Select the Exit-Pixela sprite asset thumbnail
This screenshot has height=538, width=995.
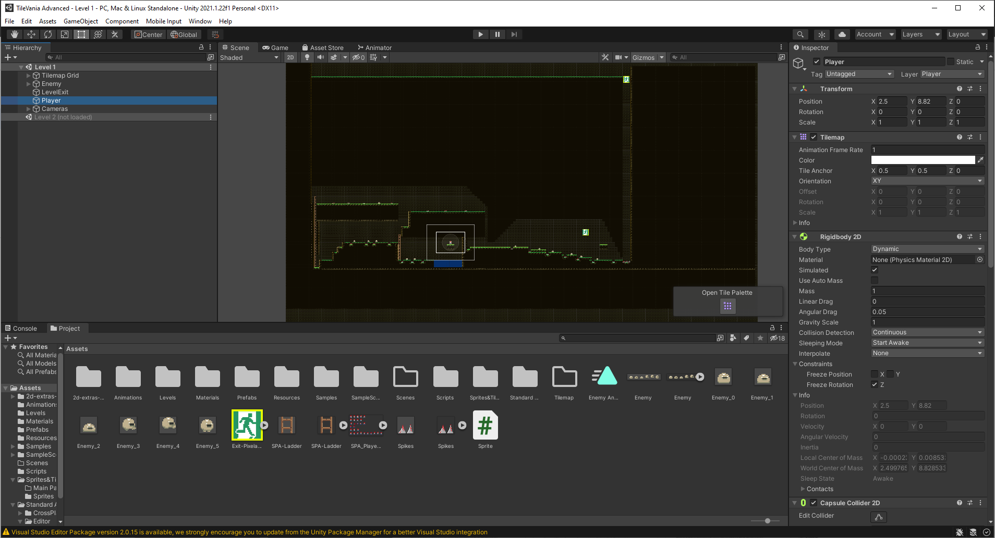(247, 425)
